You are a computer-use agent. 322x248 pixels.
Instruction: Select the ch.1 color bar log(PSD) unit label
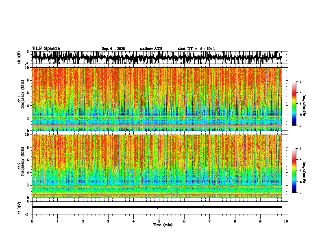click(x=305, y=105)
